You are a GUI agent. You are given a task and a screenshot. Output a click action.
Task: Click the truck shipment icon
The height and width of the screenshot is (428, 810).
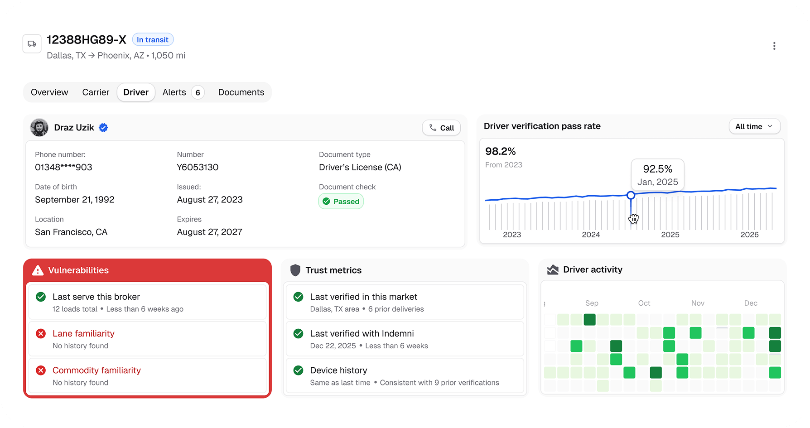click(x=32, y=44)
